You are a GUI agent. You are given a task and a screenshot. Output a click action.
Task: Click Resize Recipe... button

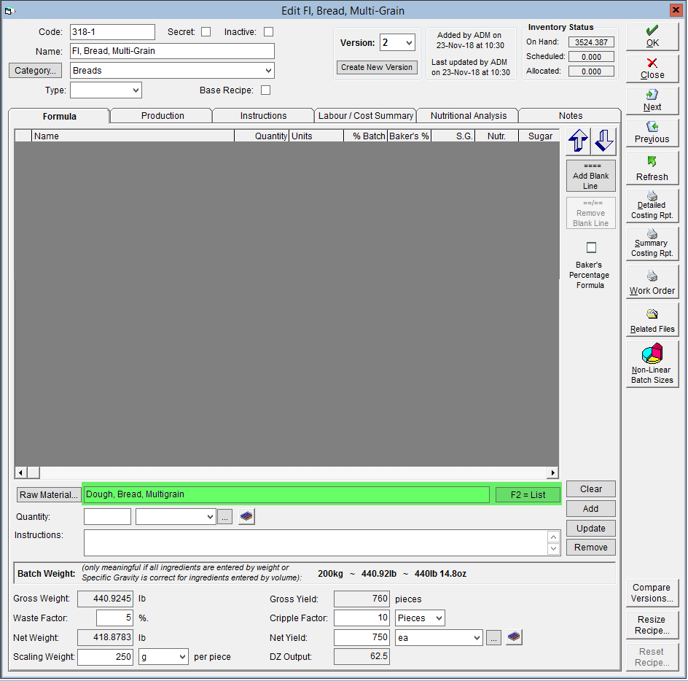click(x=652, y=625)
